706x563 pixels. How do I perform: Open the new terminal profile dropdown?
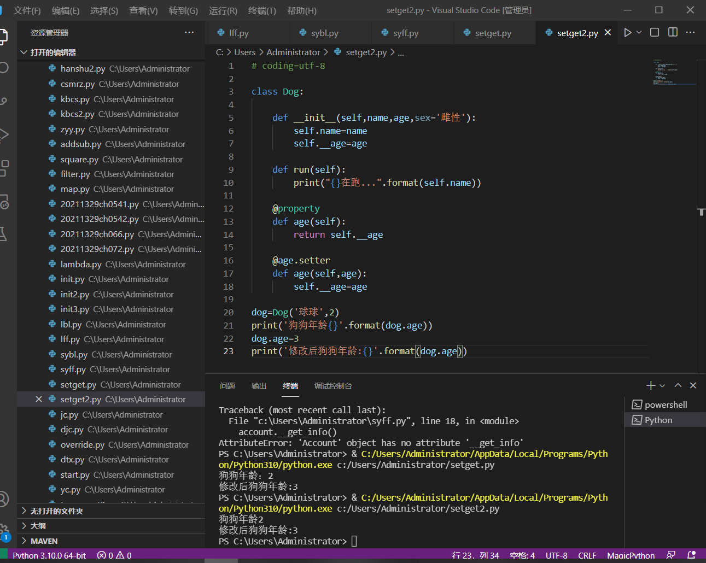[x=662, y=386]
